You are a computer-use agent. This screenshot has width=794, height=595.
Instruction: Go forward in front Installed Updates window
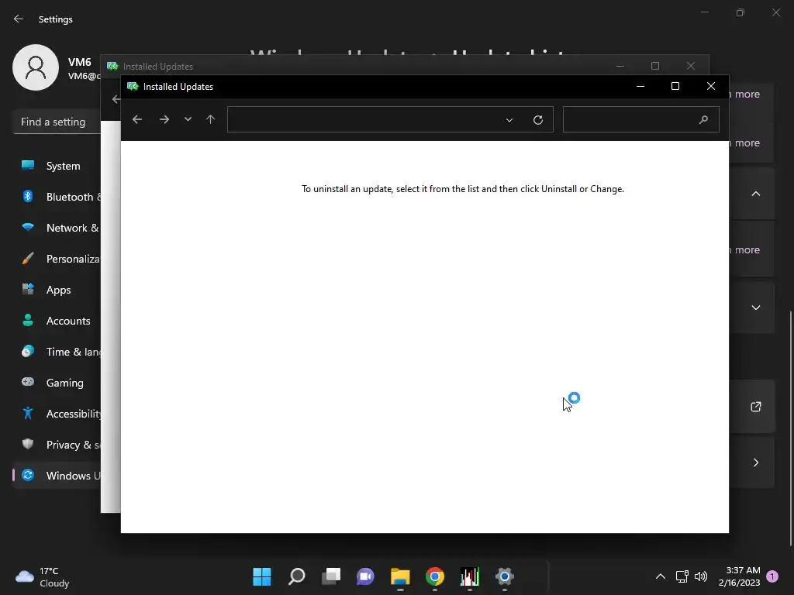(164, 119)
